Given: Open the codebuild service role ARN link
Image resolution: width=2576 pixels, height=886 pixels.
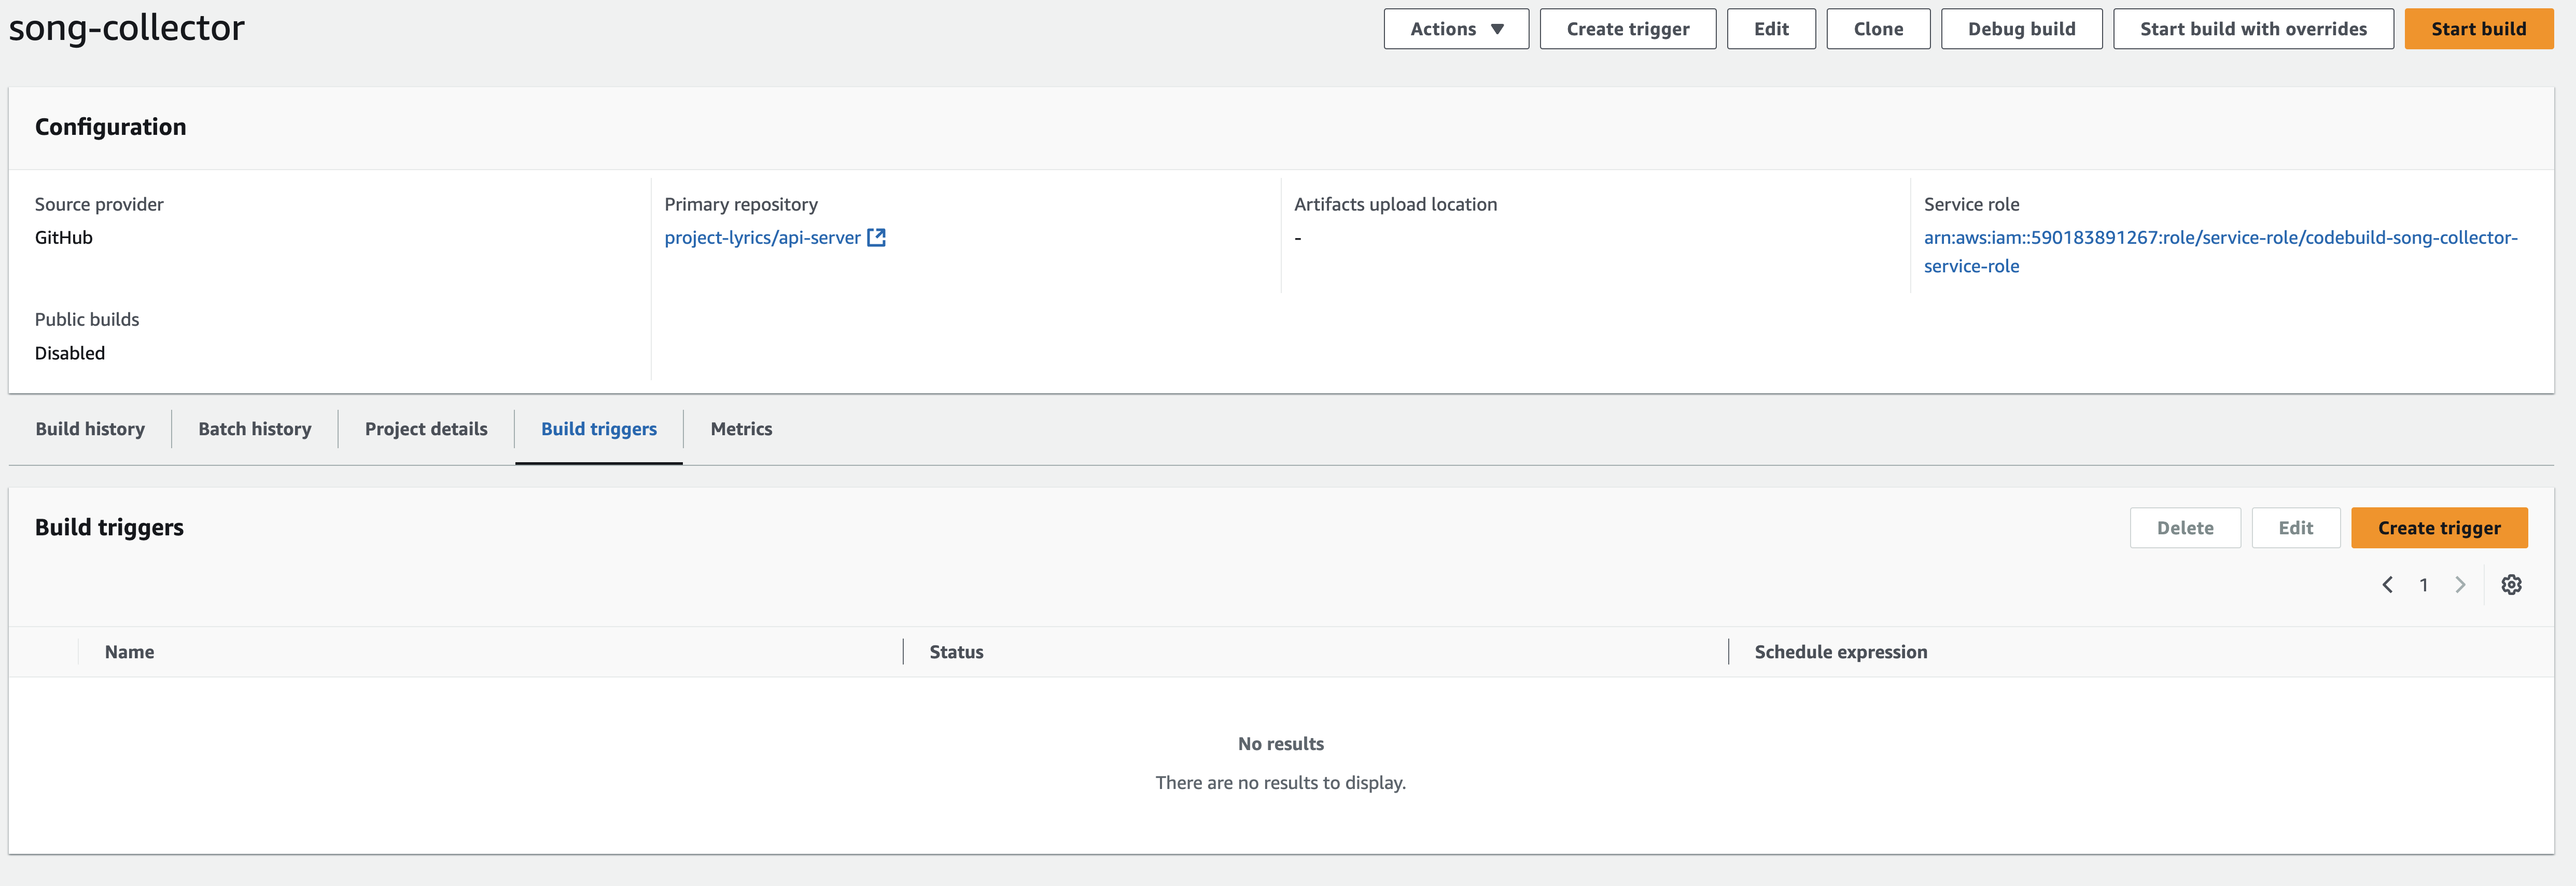Looking at the screenshot, I should point(2219,238).
